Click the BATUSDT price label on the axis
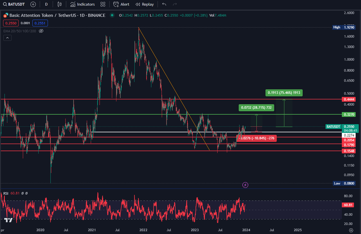The image size is (361, 234). click(333, 127)
